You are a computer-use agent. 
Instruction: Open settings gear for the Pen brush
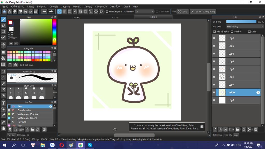tap(50, 106)
